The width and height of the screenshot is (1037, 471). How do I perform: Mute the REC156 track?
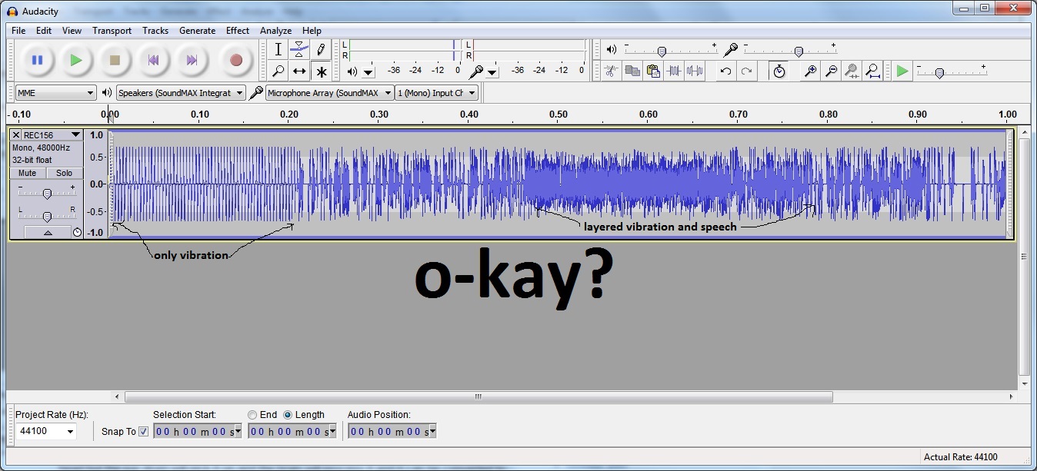27,174
